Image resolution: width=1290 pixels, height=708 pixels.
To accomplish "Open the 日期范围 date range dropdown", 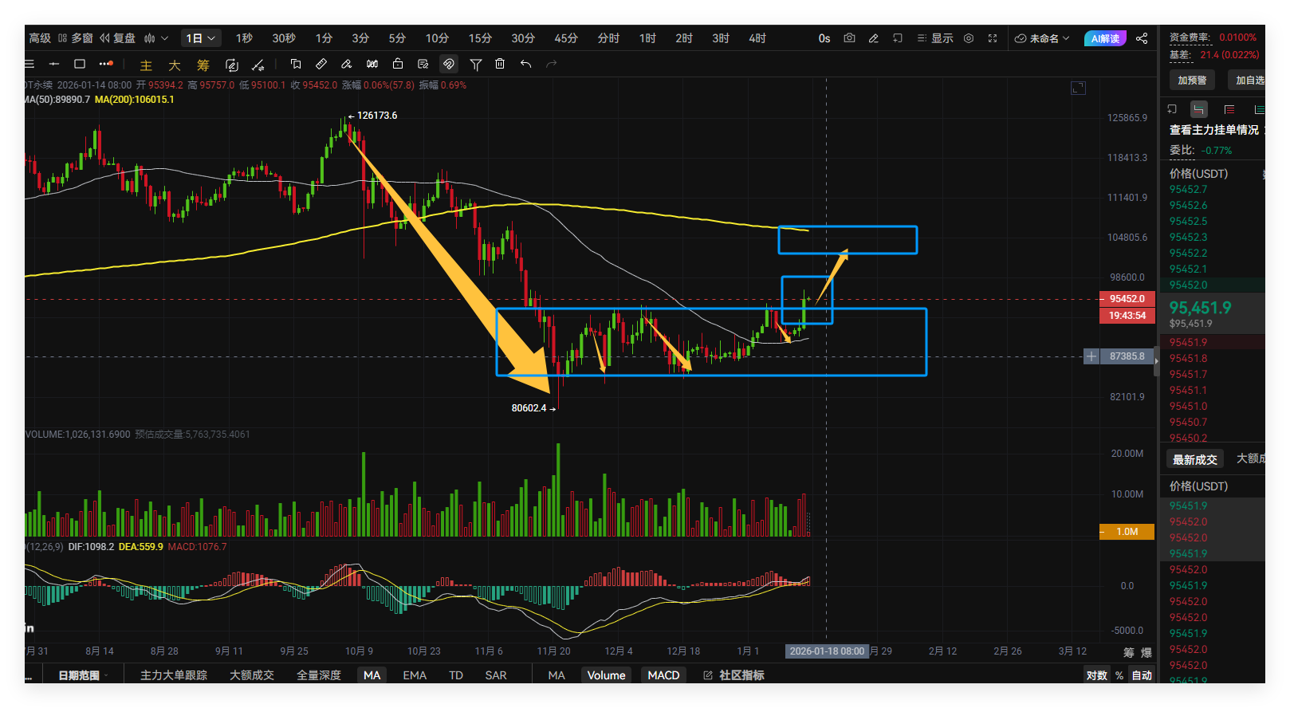I will tap(82, 675).
